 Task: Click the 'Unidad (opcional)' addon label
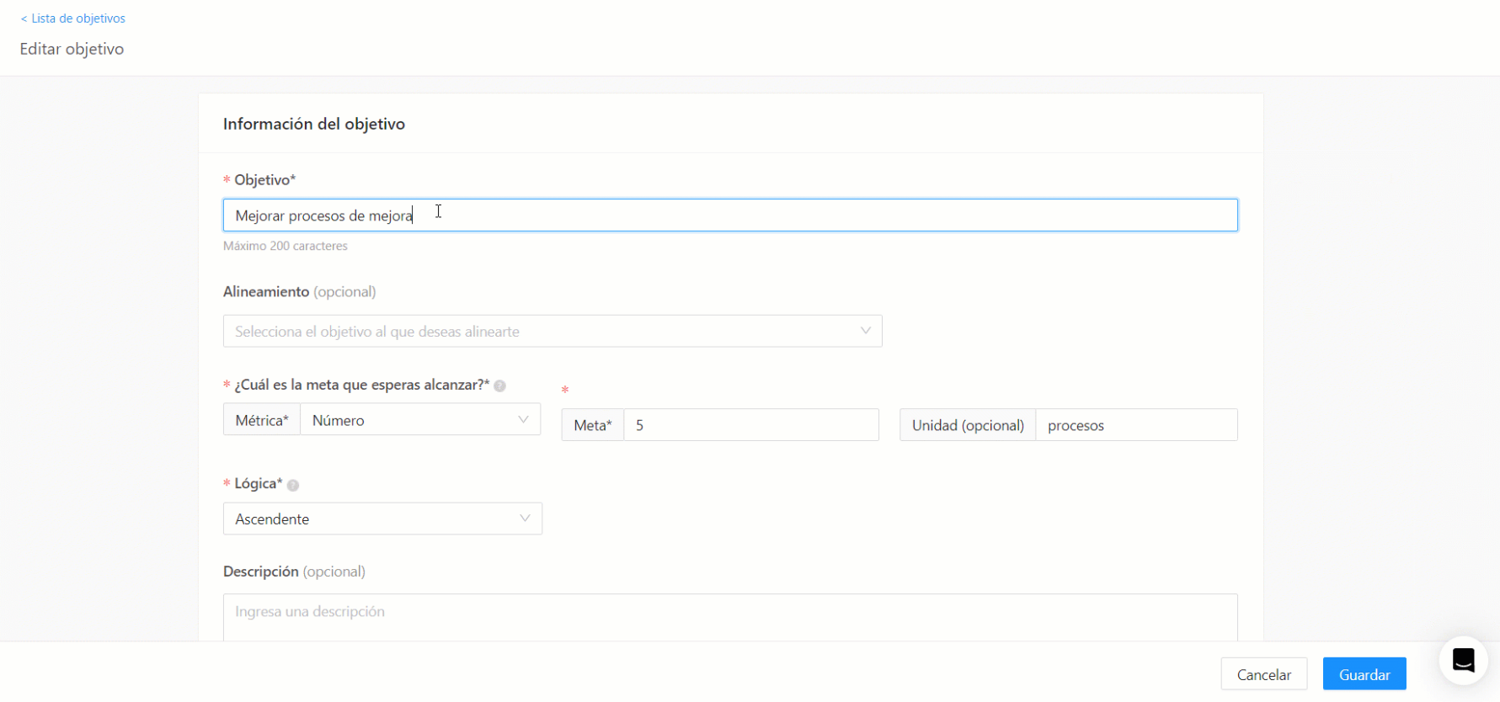click(968, 425)
